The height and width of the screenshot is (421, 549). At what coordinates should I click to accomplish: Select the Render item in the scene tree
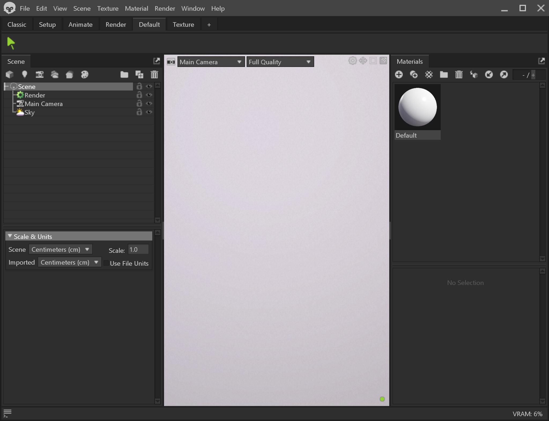point(35,95)
